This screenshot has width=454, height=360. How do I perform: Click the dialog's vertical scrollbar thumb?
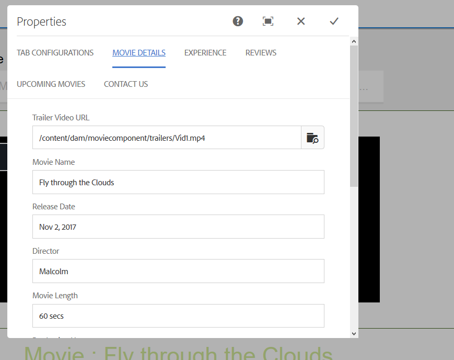coord(354,115)
